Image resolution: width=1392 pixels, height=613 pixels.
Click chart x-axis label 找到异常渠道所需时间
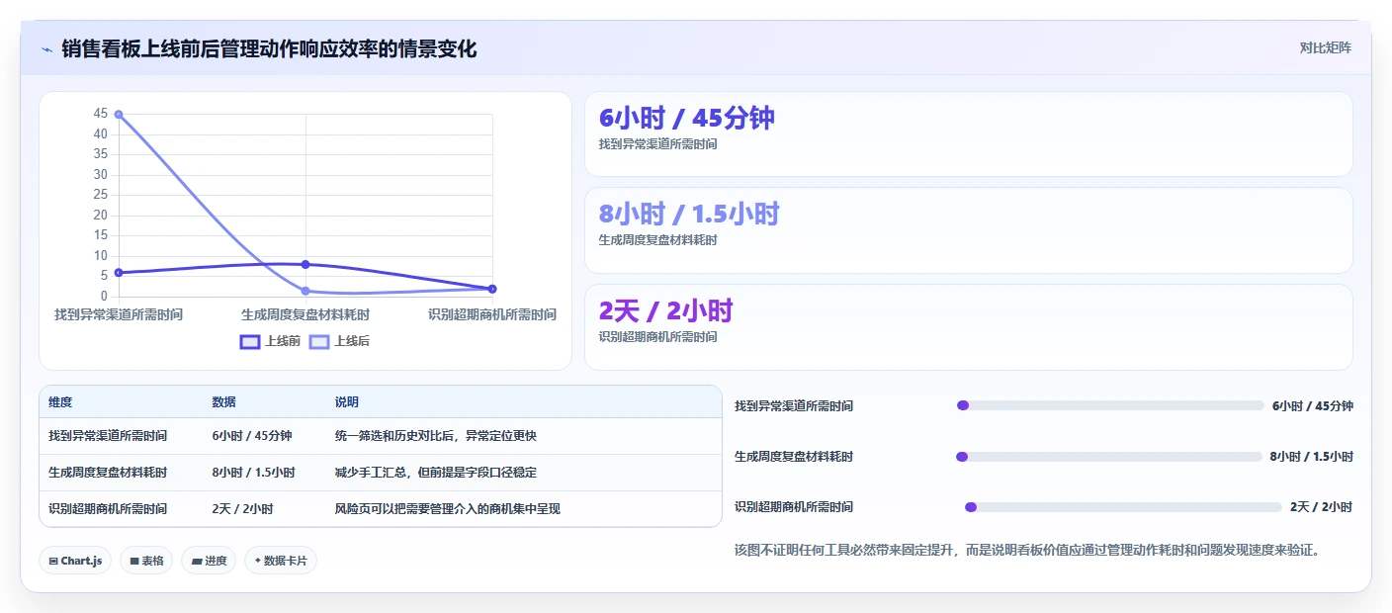click(119, 314)
